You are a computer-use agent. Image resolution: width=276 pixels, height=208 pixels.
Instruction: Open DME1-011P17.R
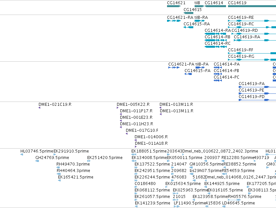point(121,114)
